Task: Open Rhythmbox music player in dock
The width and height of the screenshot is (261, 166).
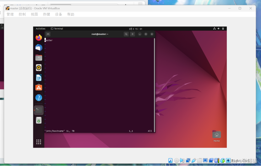Action: tap(39, 68)
